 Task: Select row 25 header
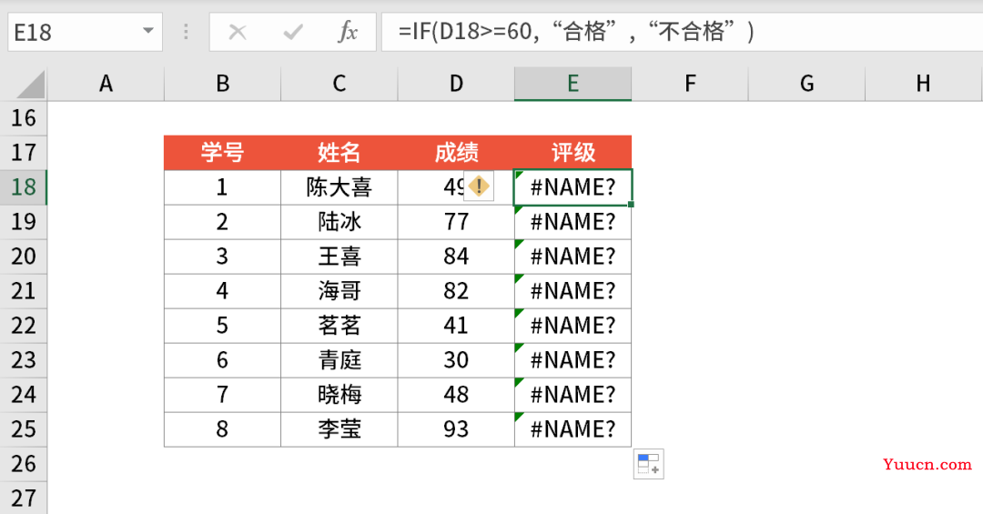(23, 428)
